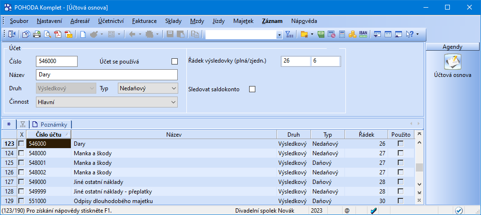Open the Sklady menu
This screenshot has width=481, height=215.
tap(173, 21)
